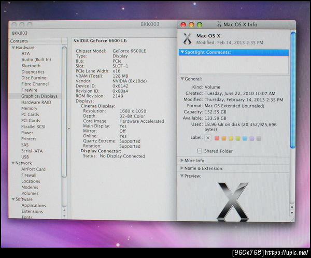
Task: Click the Contents sidebar scrollbar thumb
Action: [64, 112]
